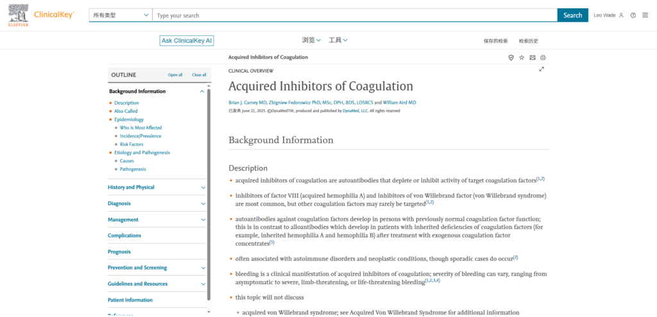Open the 保存的检索 saved searches menu

(x=495, y=41)
